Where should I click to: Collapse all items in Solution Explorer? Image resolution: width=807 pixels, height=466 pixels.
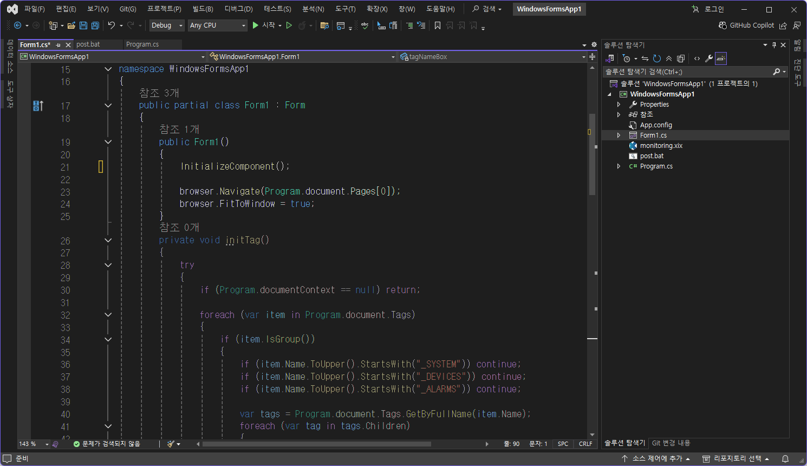pyautogui.click(x=669, y=59)
